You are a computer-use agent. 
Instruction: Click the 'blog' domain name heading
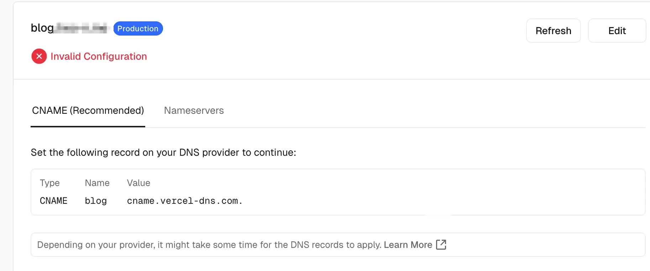click(x=42, y=28)
